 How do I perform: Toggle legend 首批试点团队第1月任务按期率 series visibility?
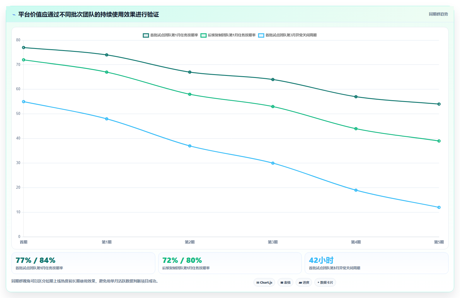tap(170, 35)
